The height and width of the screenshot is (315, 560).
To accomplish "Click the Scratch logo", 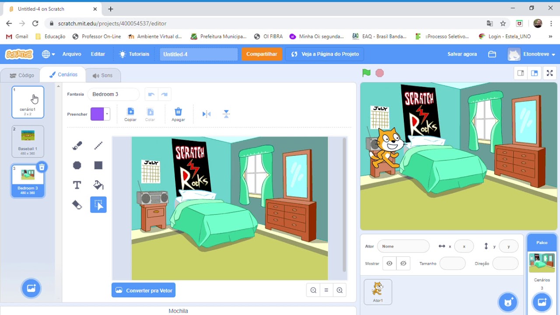I will click(x=19, y=54).
